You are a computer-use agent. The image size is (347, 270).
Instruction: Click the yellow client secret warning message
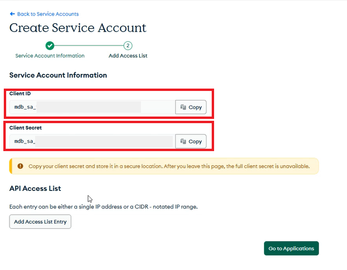169,166
